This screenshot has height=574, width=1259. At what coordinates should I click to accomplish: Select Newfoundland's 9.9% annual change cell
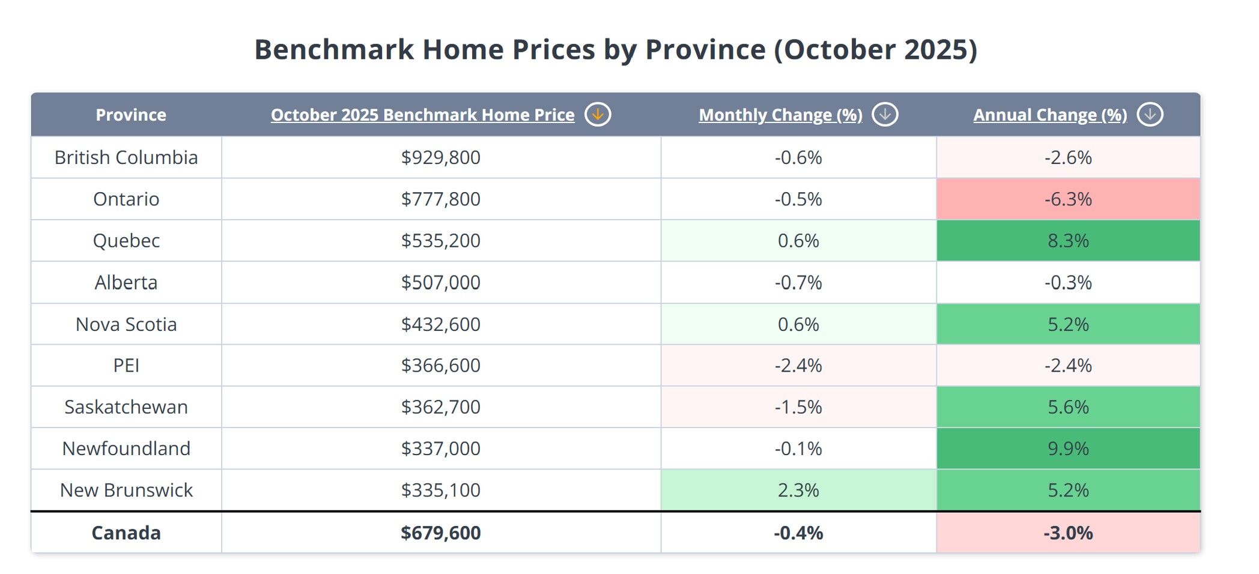(1068, 449)
